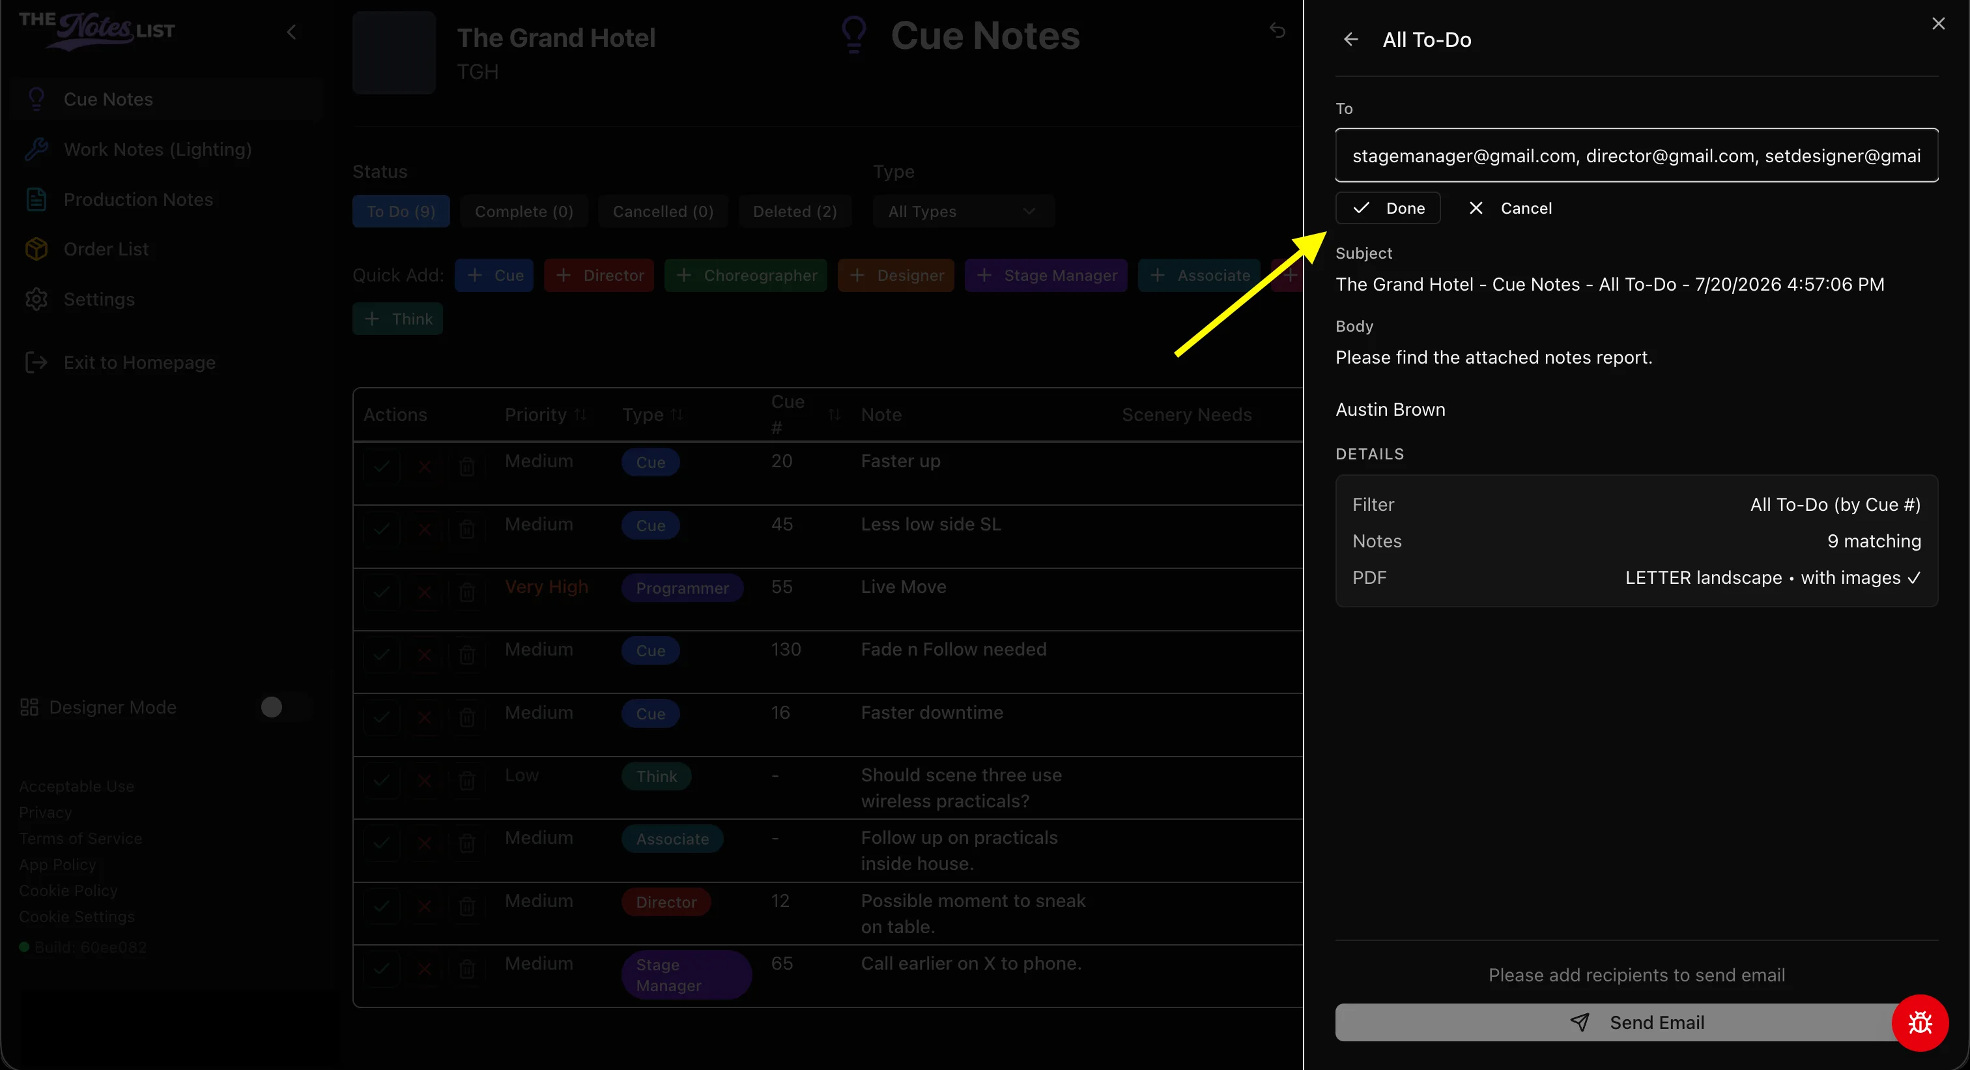
Task: Click the email subject line text
Action: 1610,283
